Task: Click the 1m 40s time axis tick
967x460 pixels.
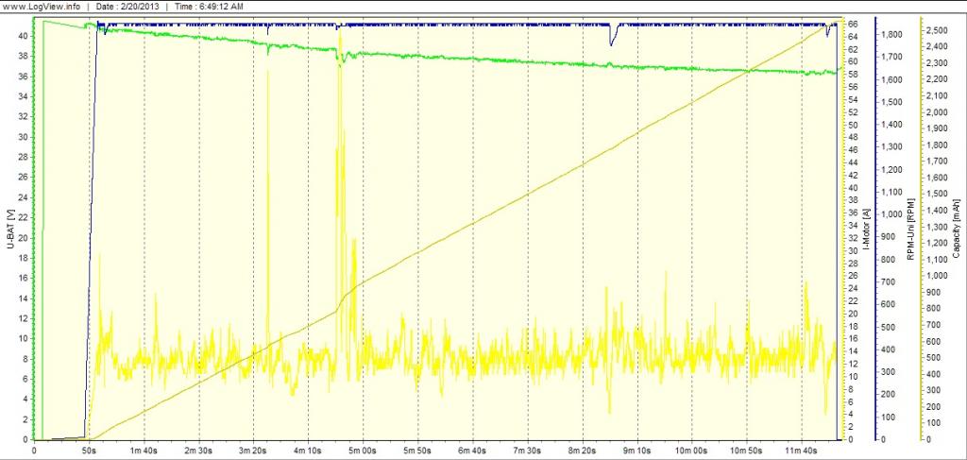Action: click(x=144, y=451)
